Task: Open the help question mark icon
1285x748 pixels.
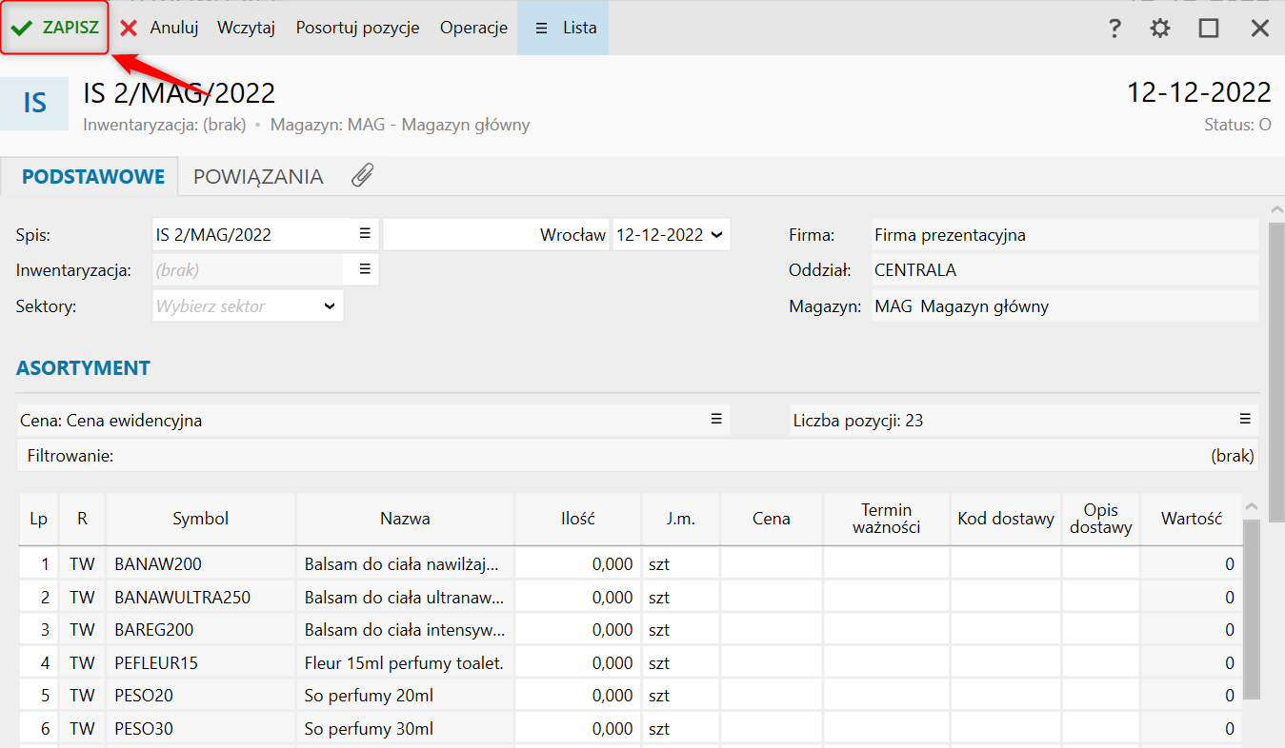Action: (1114, 29)
